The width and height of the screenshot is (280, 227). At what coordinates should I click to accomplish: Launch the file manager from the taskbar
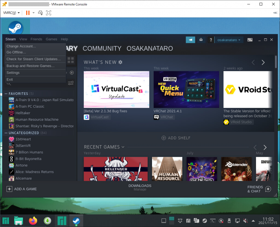tap(19, 221)
